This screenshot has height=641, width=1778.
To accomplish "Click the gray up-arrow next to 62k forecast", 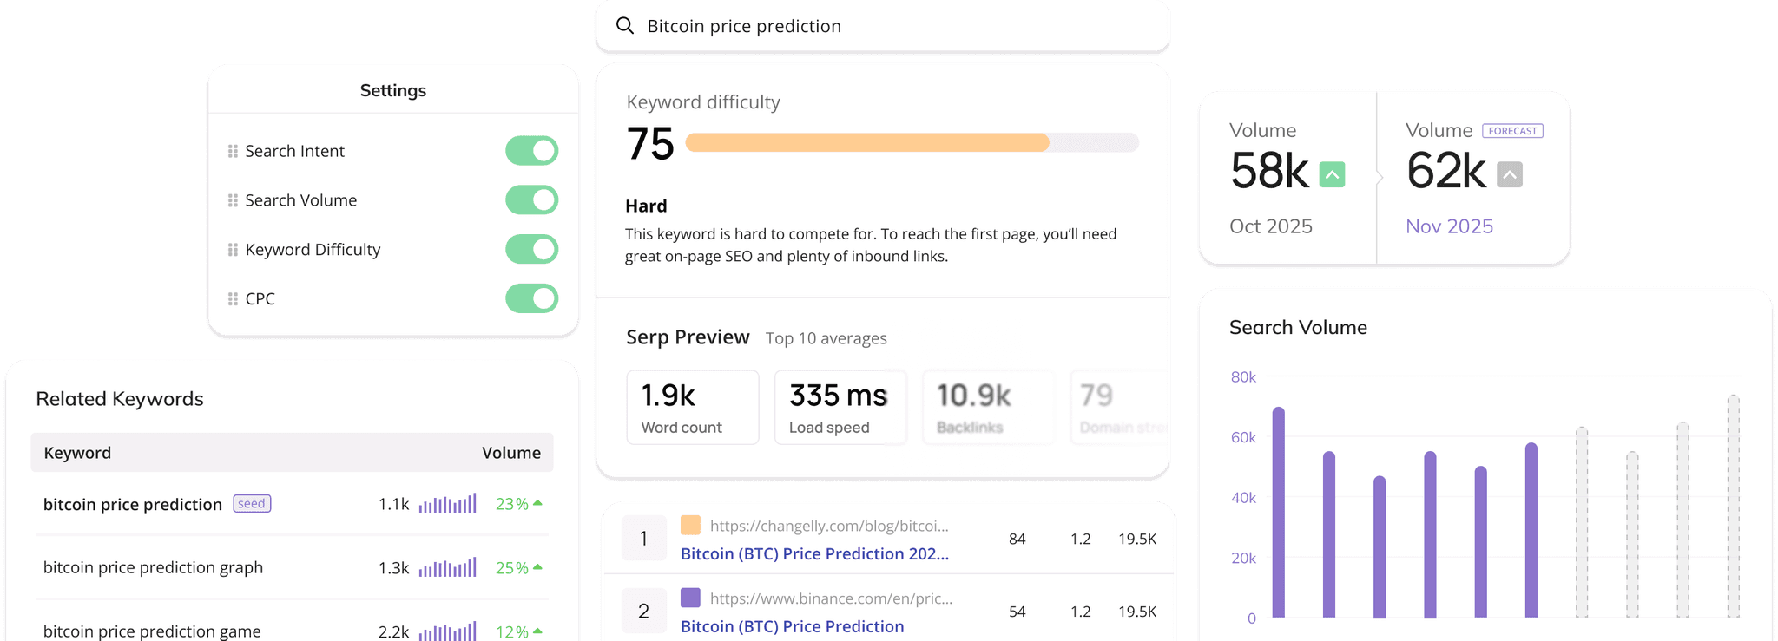I will [x=1509, y=174].
